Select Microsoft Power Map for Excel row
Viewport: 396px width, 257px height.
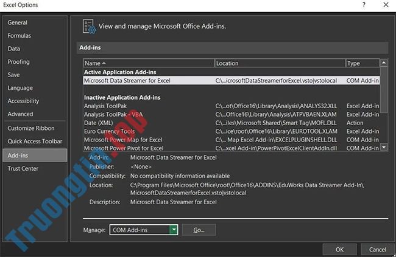coord(232,140)
